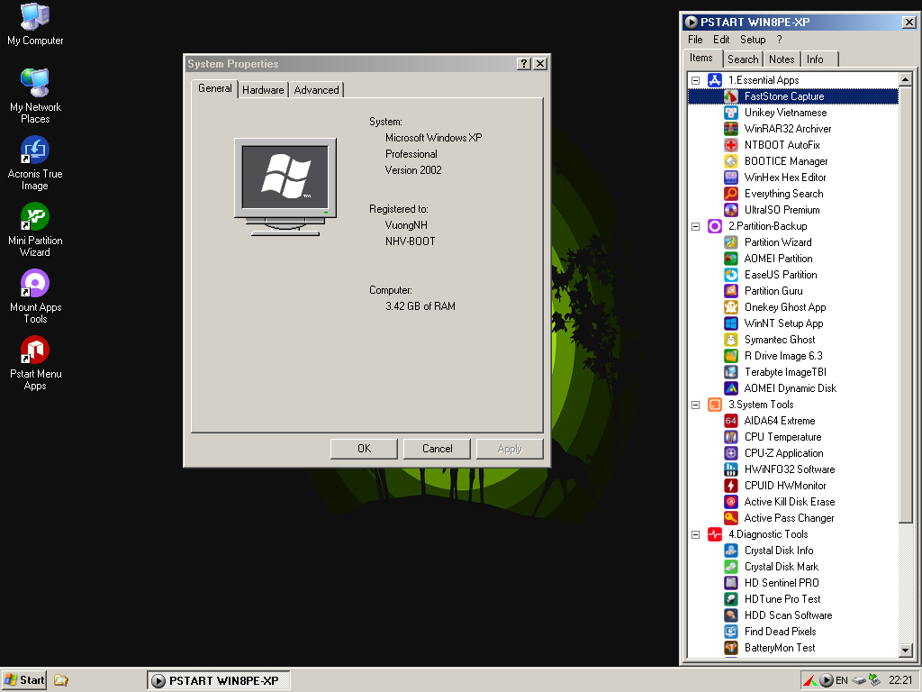This screenshot has width=922, height=692.
Task: Click the quick launch folder icon
Action: (61, 680)
